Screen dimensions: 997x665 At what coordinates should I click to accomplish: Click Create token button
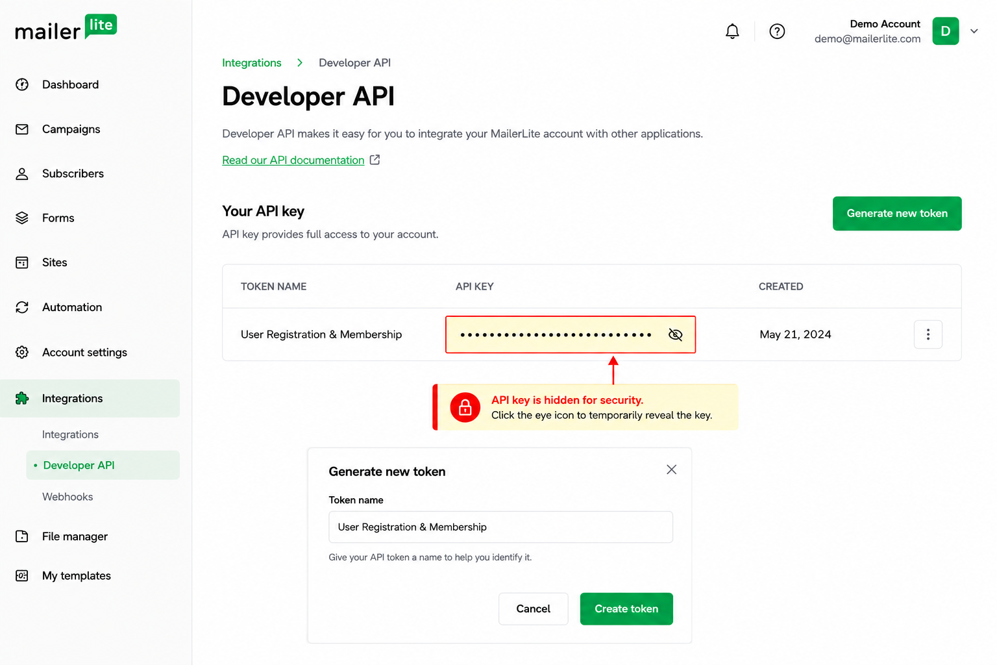tap(626, 609)
